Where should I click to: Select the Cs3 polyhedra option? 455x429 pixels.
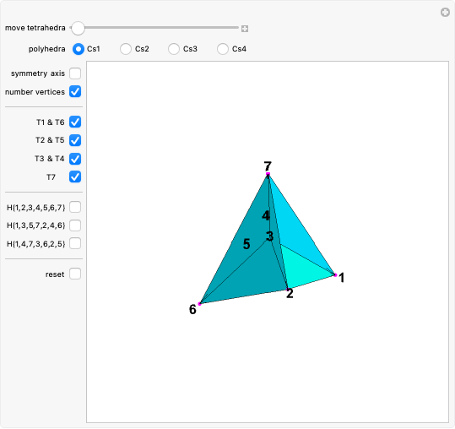(x=174, y=49)
